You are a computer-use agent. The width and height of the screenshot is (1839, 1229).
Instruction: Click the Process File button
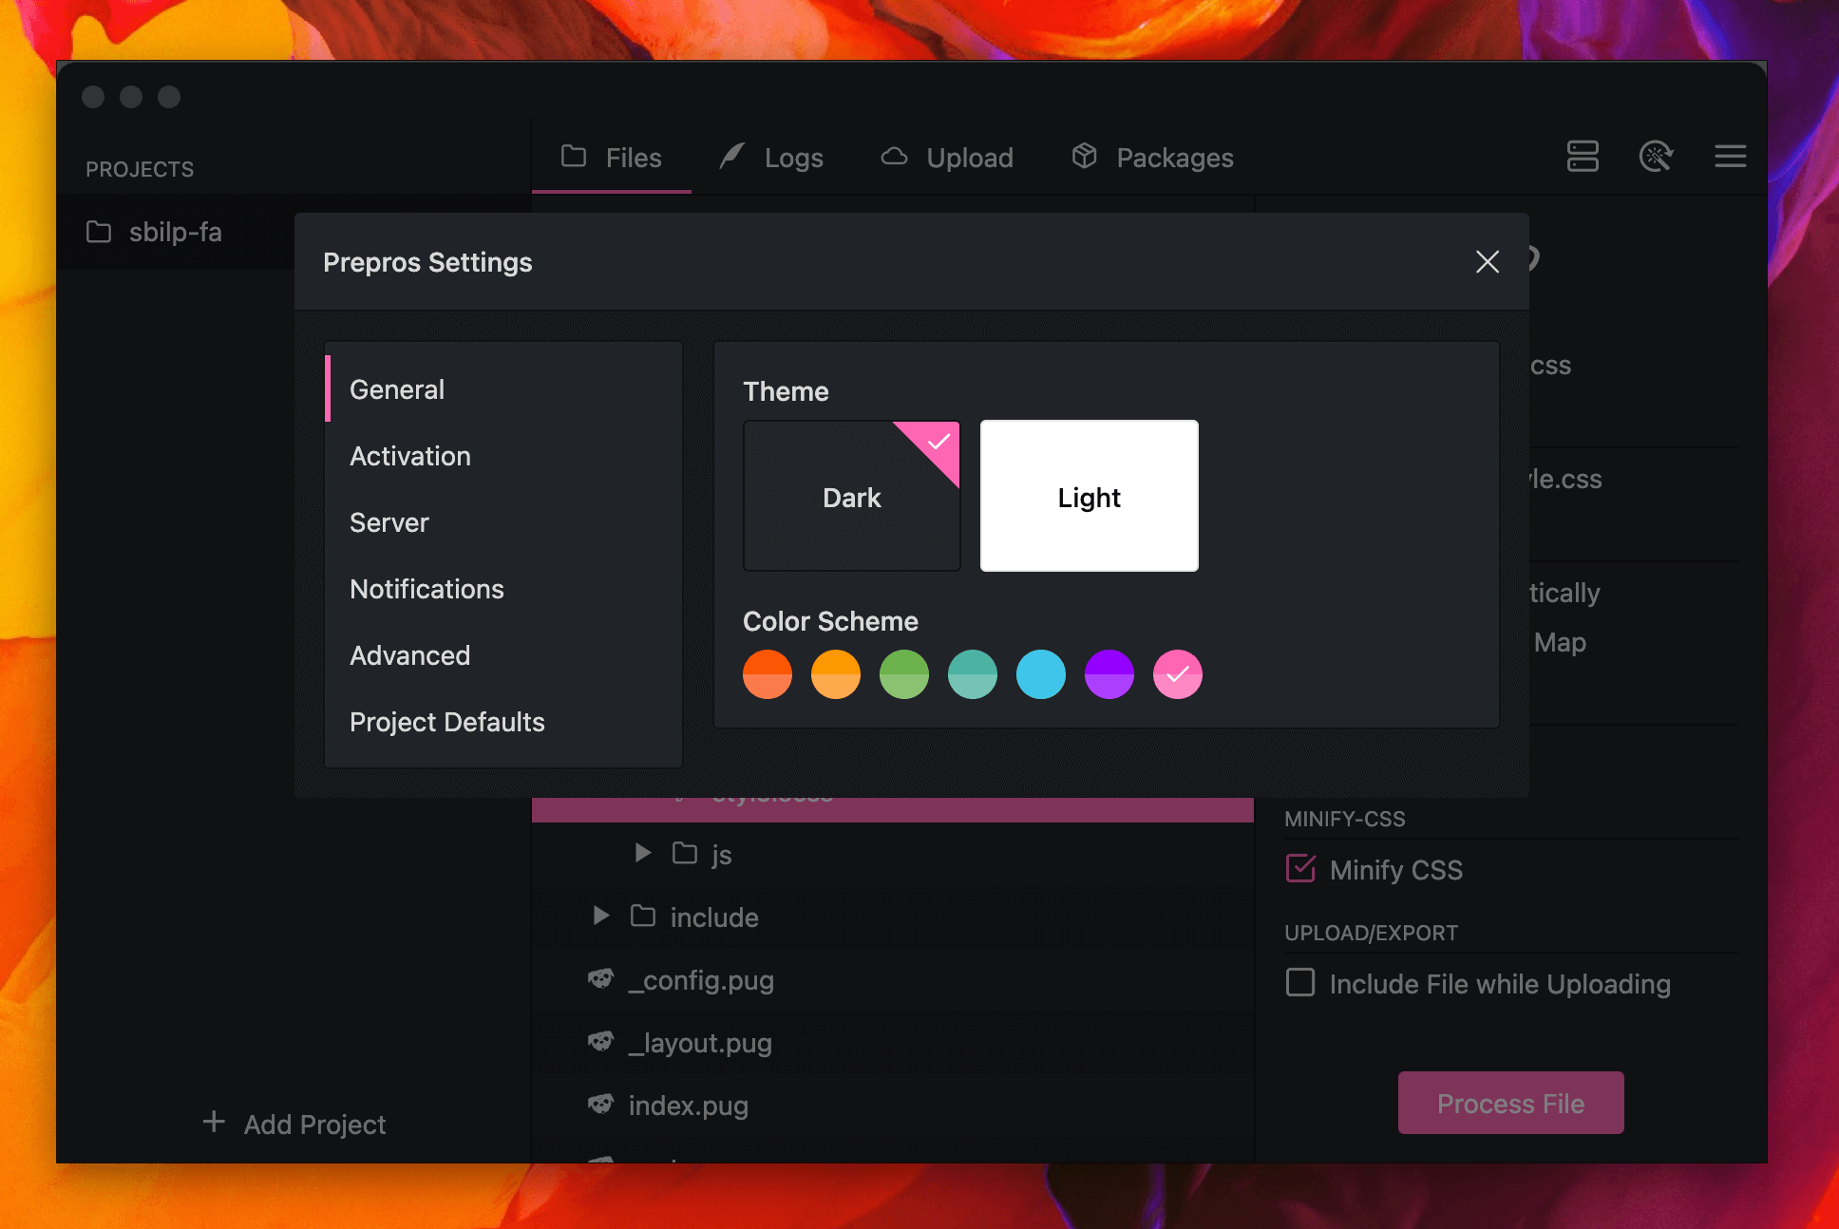[1509, 1103]
